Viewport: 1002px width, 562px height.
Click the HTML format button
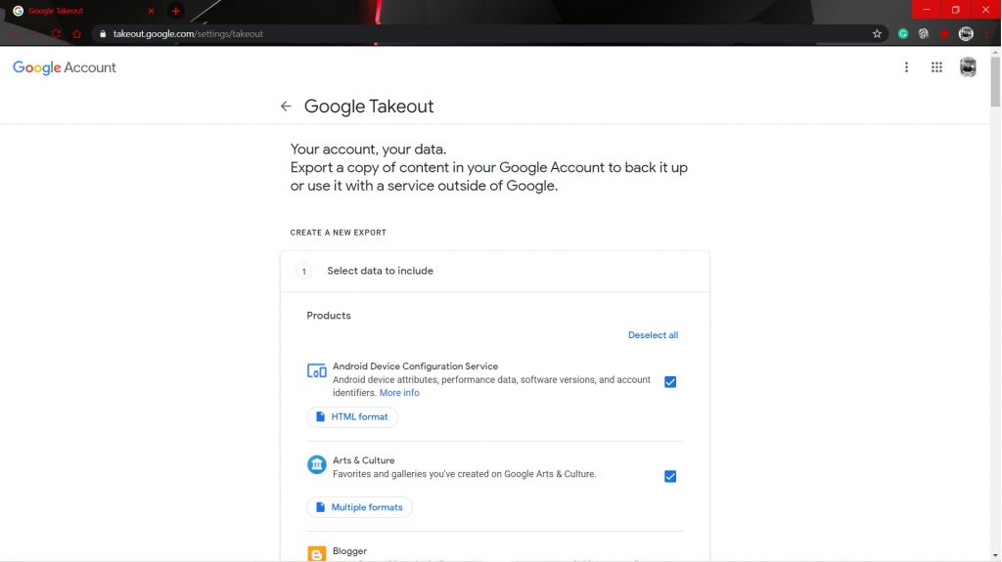(x=352, y=417)
